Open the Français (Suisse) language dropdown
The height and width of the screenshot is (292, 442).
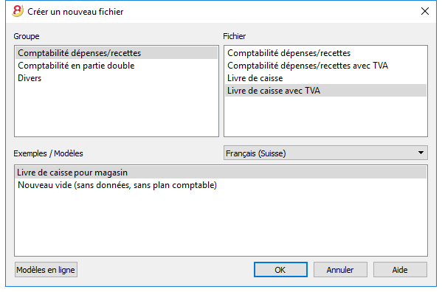point(325,153)
